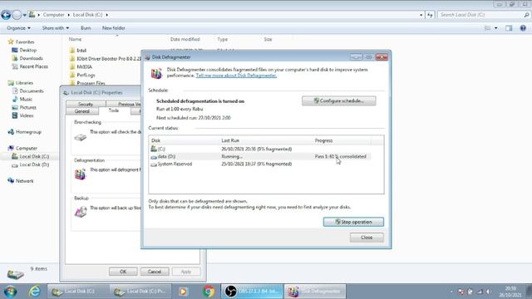Image resolution: width=532 pixels, height=299 pixels.
Task: Click the Disk Defragmenter taskbar button
Action: [x=315, y=292]
